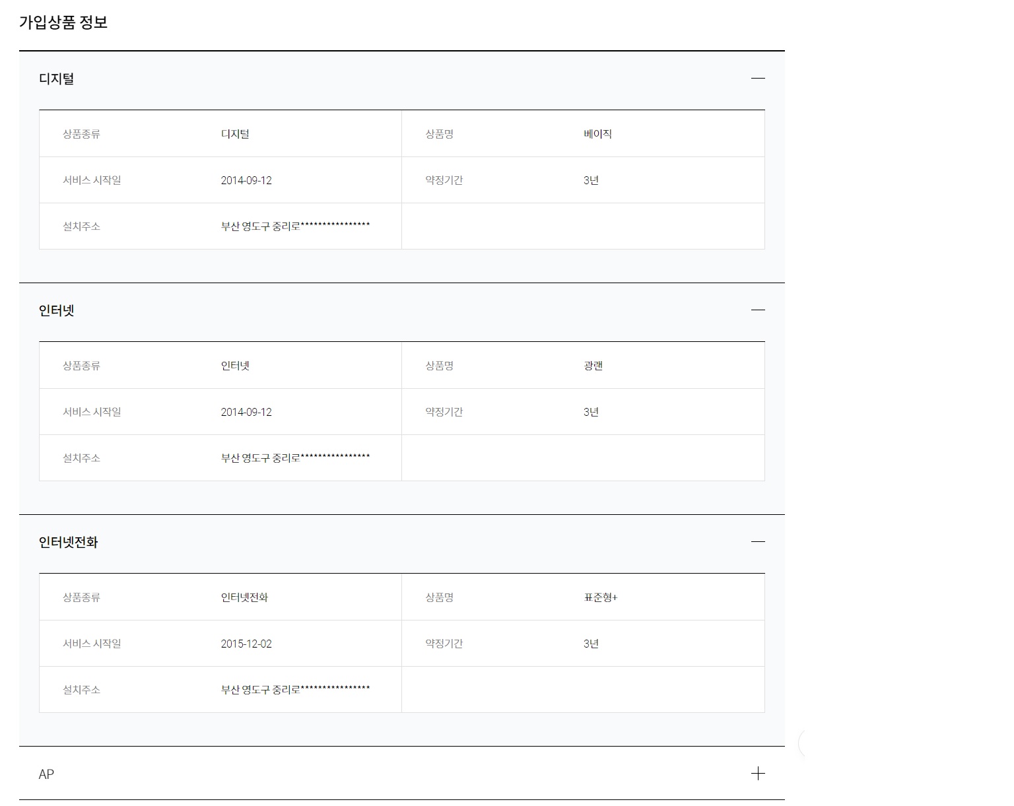1014x806 pixels.
Task: Click the 가입상품 정보 page heading
Action: (63, 22)
